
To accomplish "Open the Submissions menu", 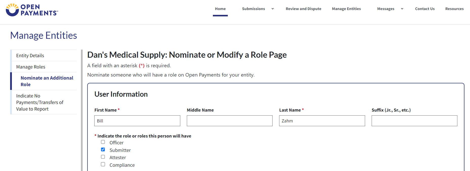I will (253, 9).
